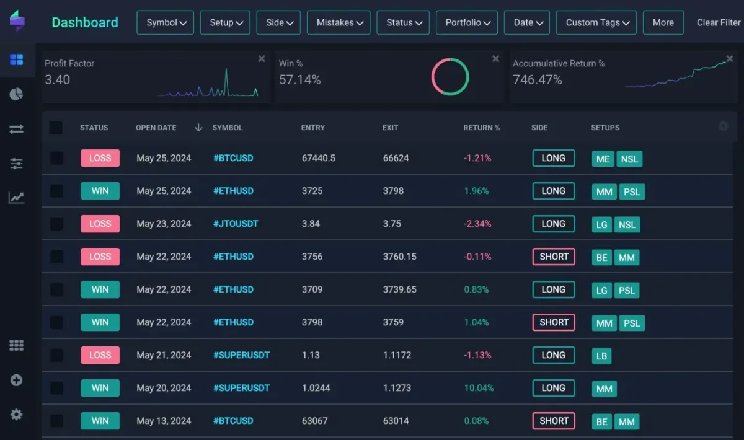744x440 pixels.
Task: Click the LOSS badge on JTOUSDT row
Action: (100, 224)
